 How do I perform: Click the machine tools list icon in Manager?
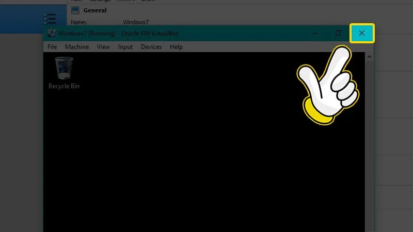pos(50,20)
